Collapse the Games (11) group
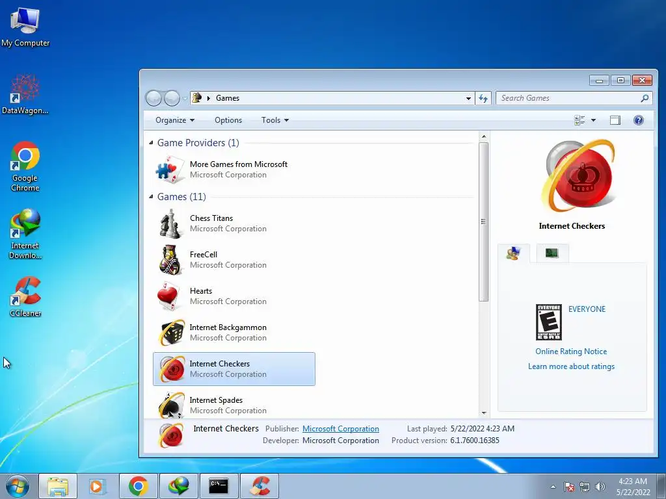Screen dimensions: 666x499 (x=151, y=196)
